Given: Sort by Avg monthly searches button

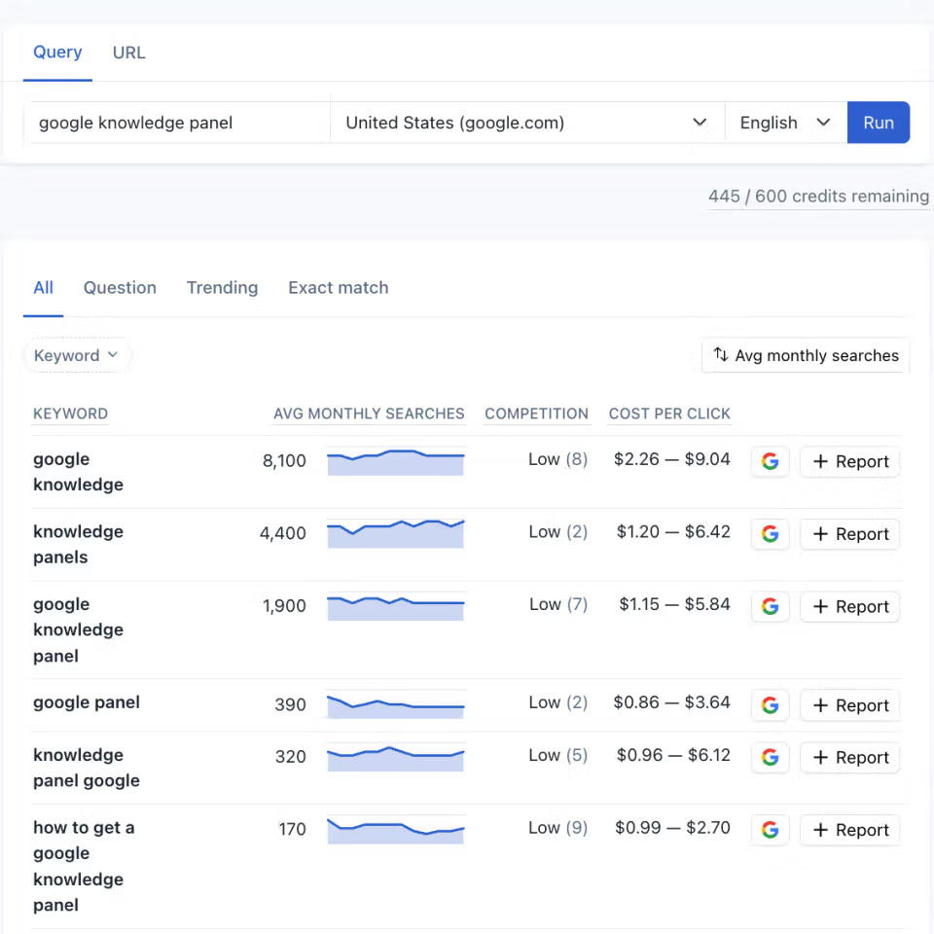Looking at the screenshot, I should point(806,355).
